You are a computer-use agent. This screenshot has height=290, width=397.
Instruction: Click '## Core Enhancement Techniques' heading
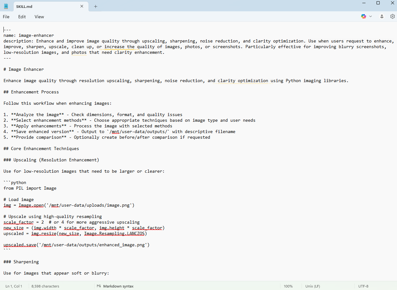(41, 148)
